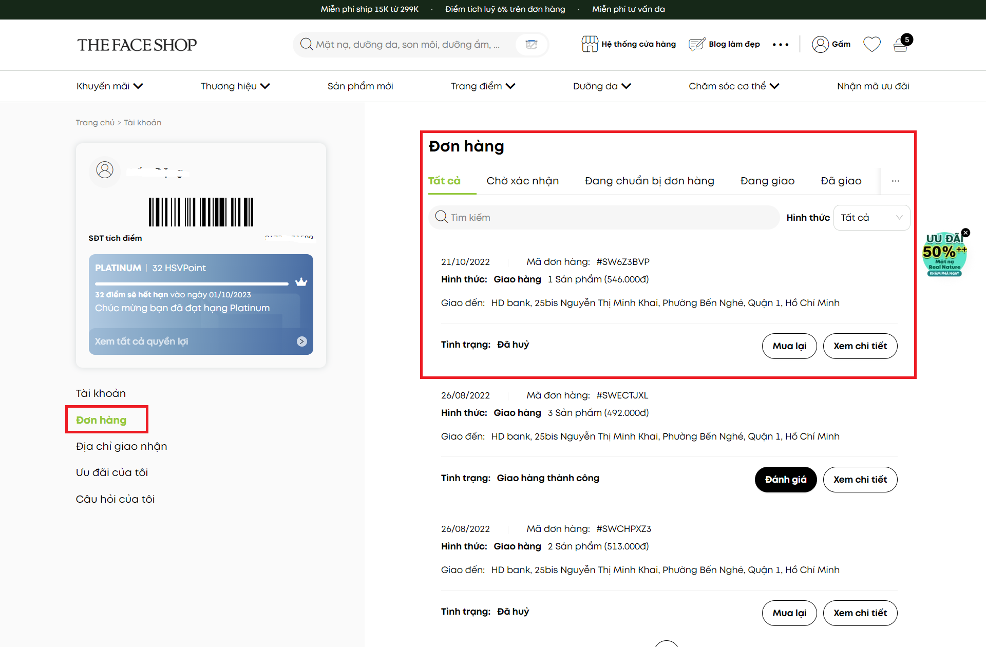Open the store system icon

590,44
